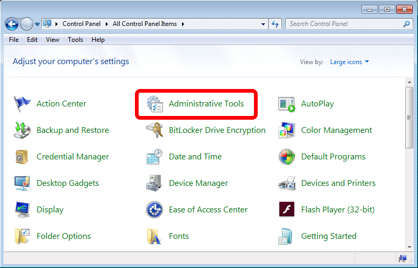This screenshot has height=268, width=418.
Task: Click the BitLocker Drive Encryption link
Action: coord(217,130)
